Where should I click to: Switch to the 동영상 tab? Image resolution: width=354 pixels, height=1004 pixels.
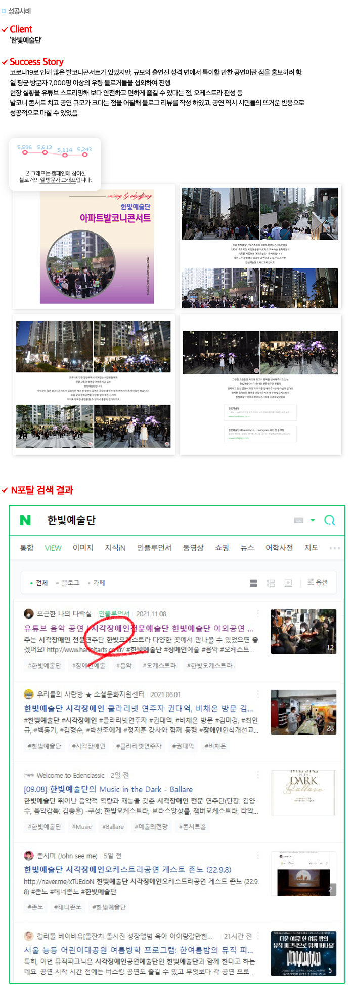coord(193,548)
